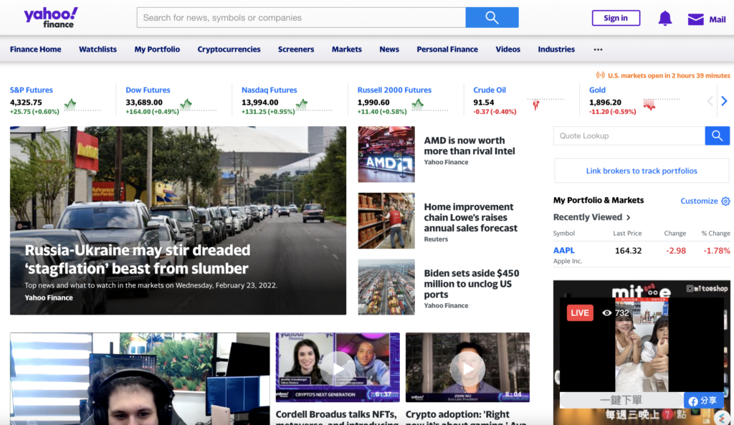Click U.S. markets open status text
Image resolution: width=734 pixels, height=425 pixels.
click(669, 75)
